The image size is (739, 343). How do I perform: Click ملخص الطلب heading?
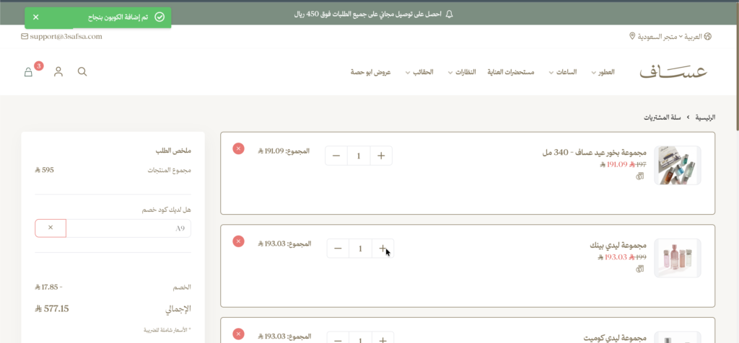click(x=173, y=151)
